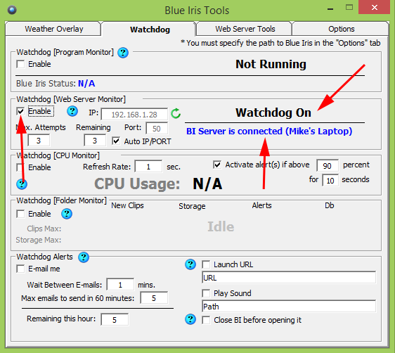Check Close BI before opening it
The width and height of the screenshot is (395, 353).
(206, 320)
